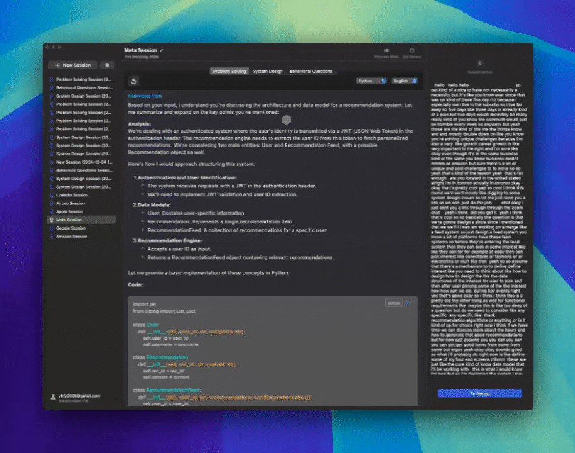Click the refresh answer arrow icon
Viewport: 575px width, 453px height.
(x=133, y=81)
